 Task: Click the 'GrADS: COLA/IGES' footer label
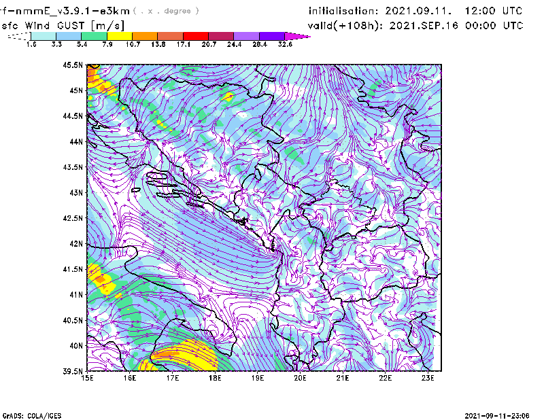pyautogui.click(x=32, y=416)
